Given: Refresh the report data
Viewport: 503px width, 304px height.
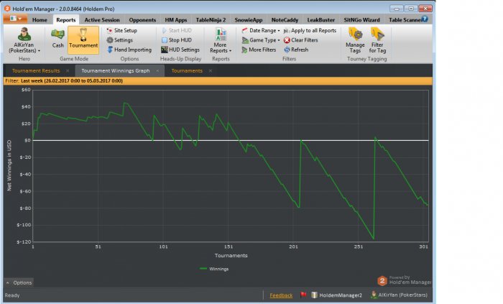Looking at the screenshot, I should pyautogui.click(x=299, y=50).
